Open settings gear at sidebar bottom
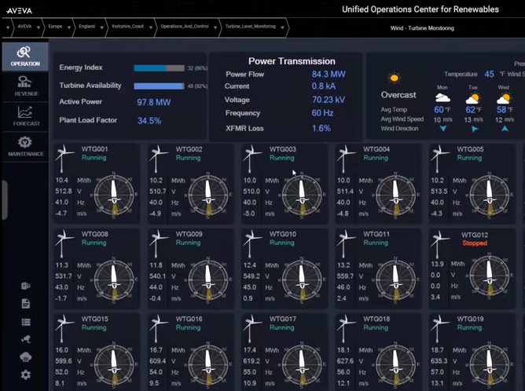Image resolution: width=525 pixels, height=391 pixels. (x=25, y=375)
